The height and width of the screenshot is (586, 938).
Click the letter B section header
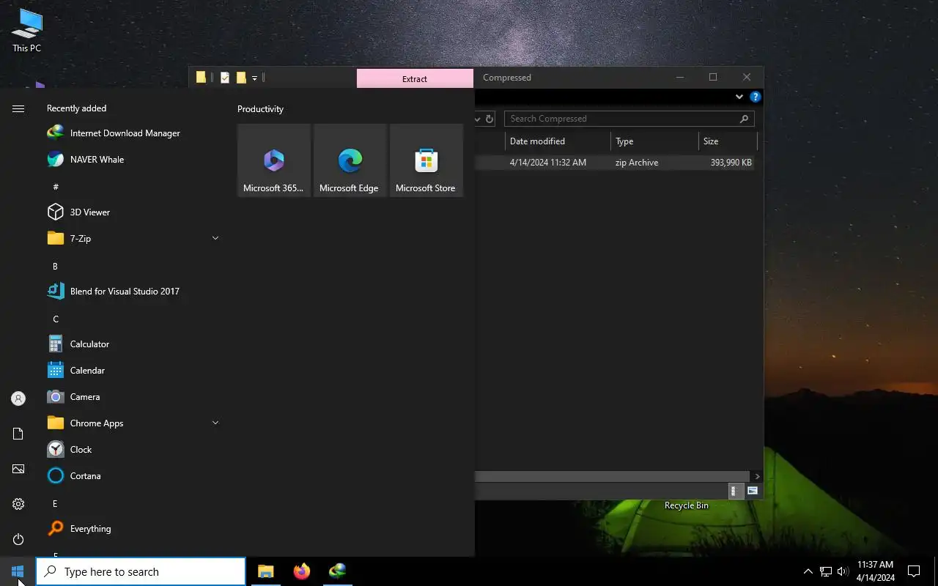[x=55, y=266]
